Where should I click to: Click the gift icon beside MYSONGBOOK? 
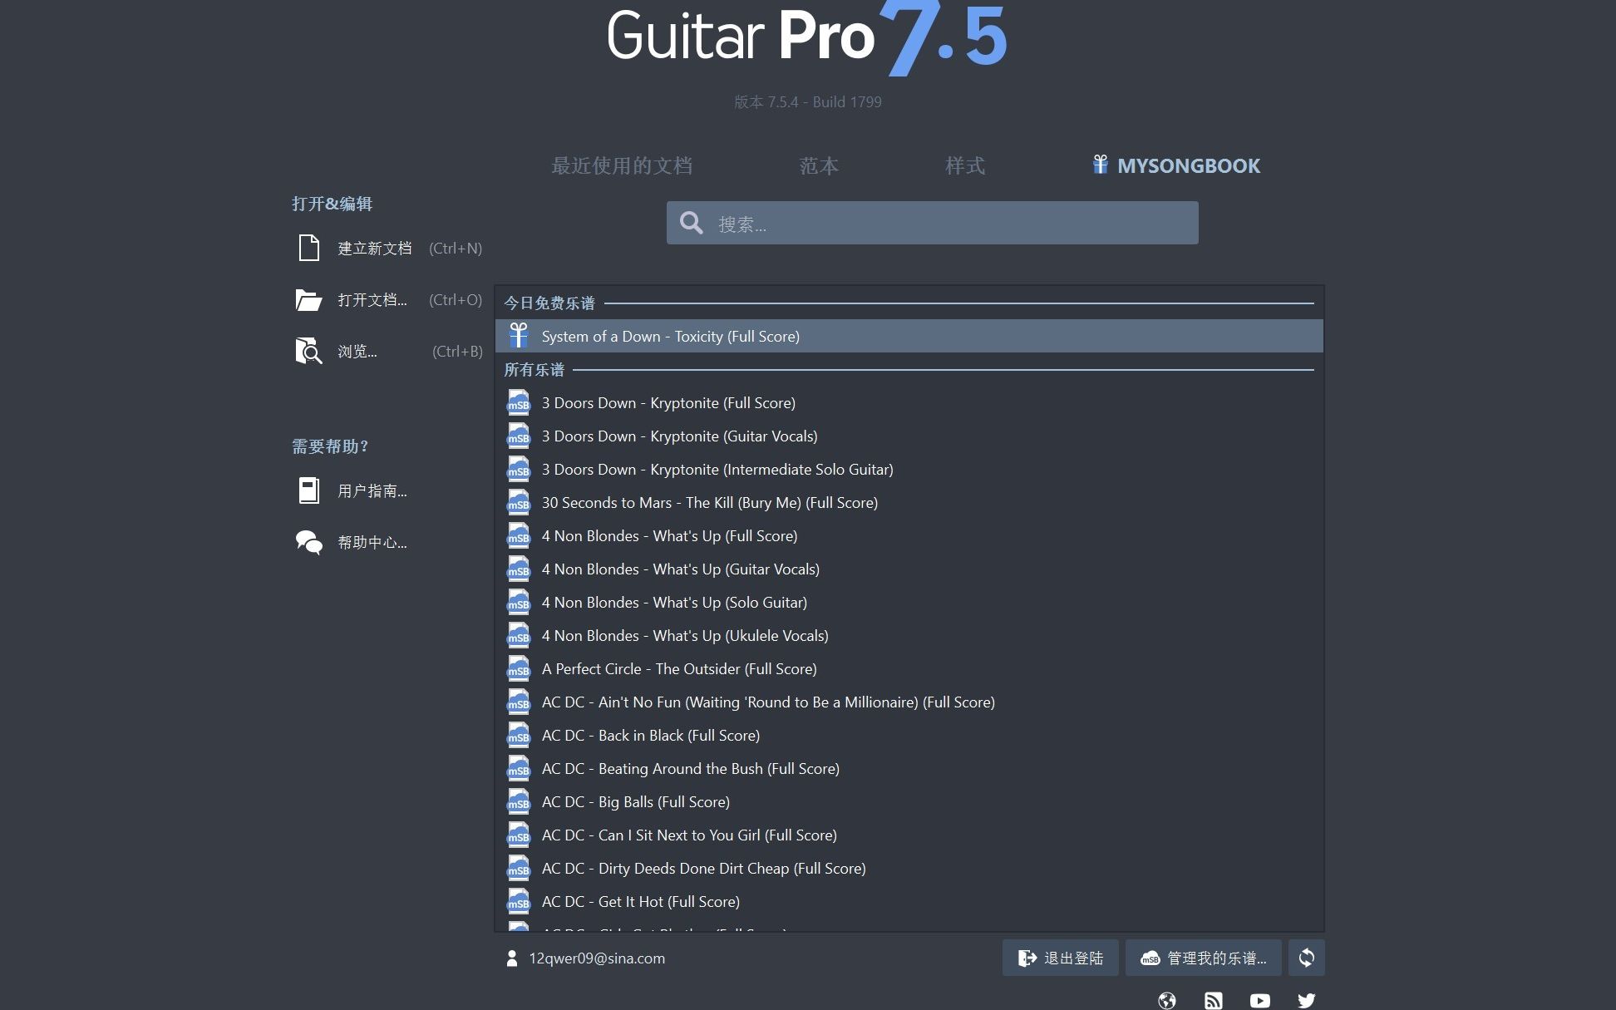click(1101, 165)
